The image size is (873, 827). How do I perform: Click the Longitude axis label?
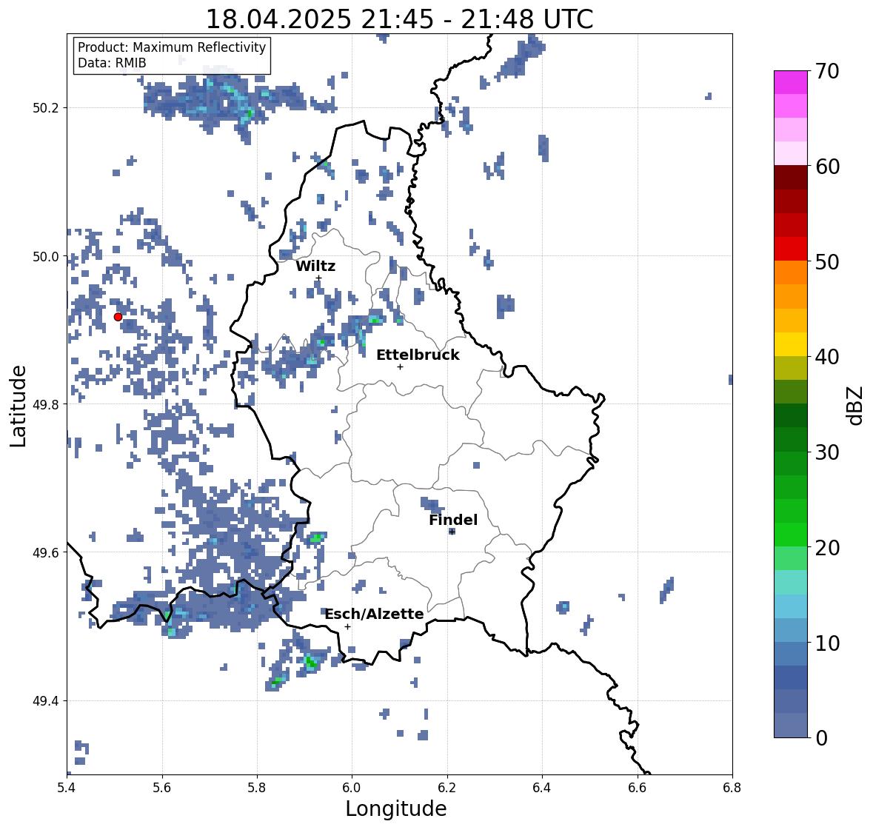(396, 808)
